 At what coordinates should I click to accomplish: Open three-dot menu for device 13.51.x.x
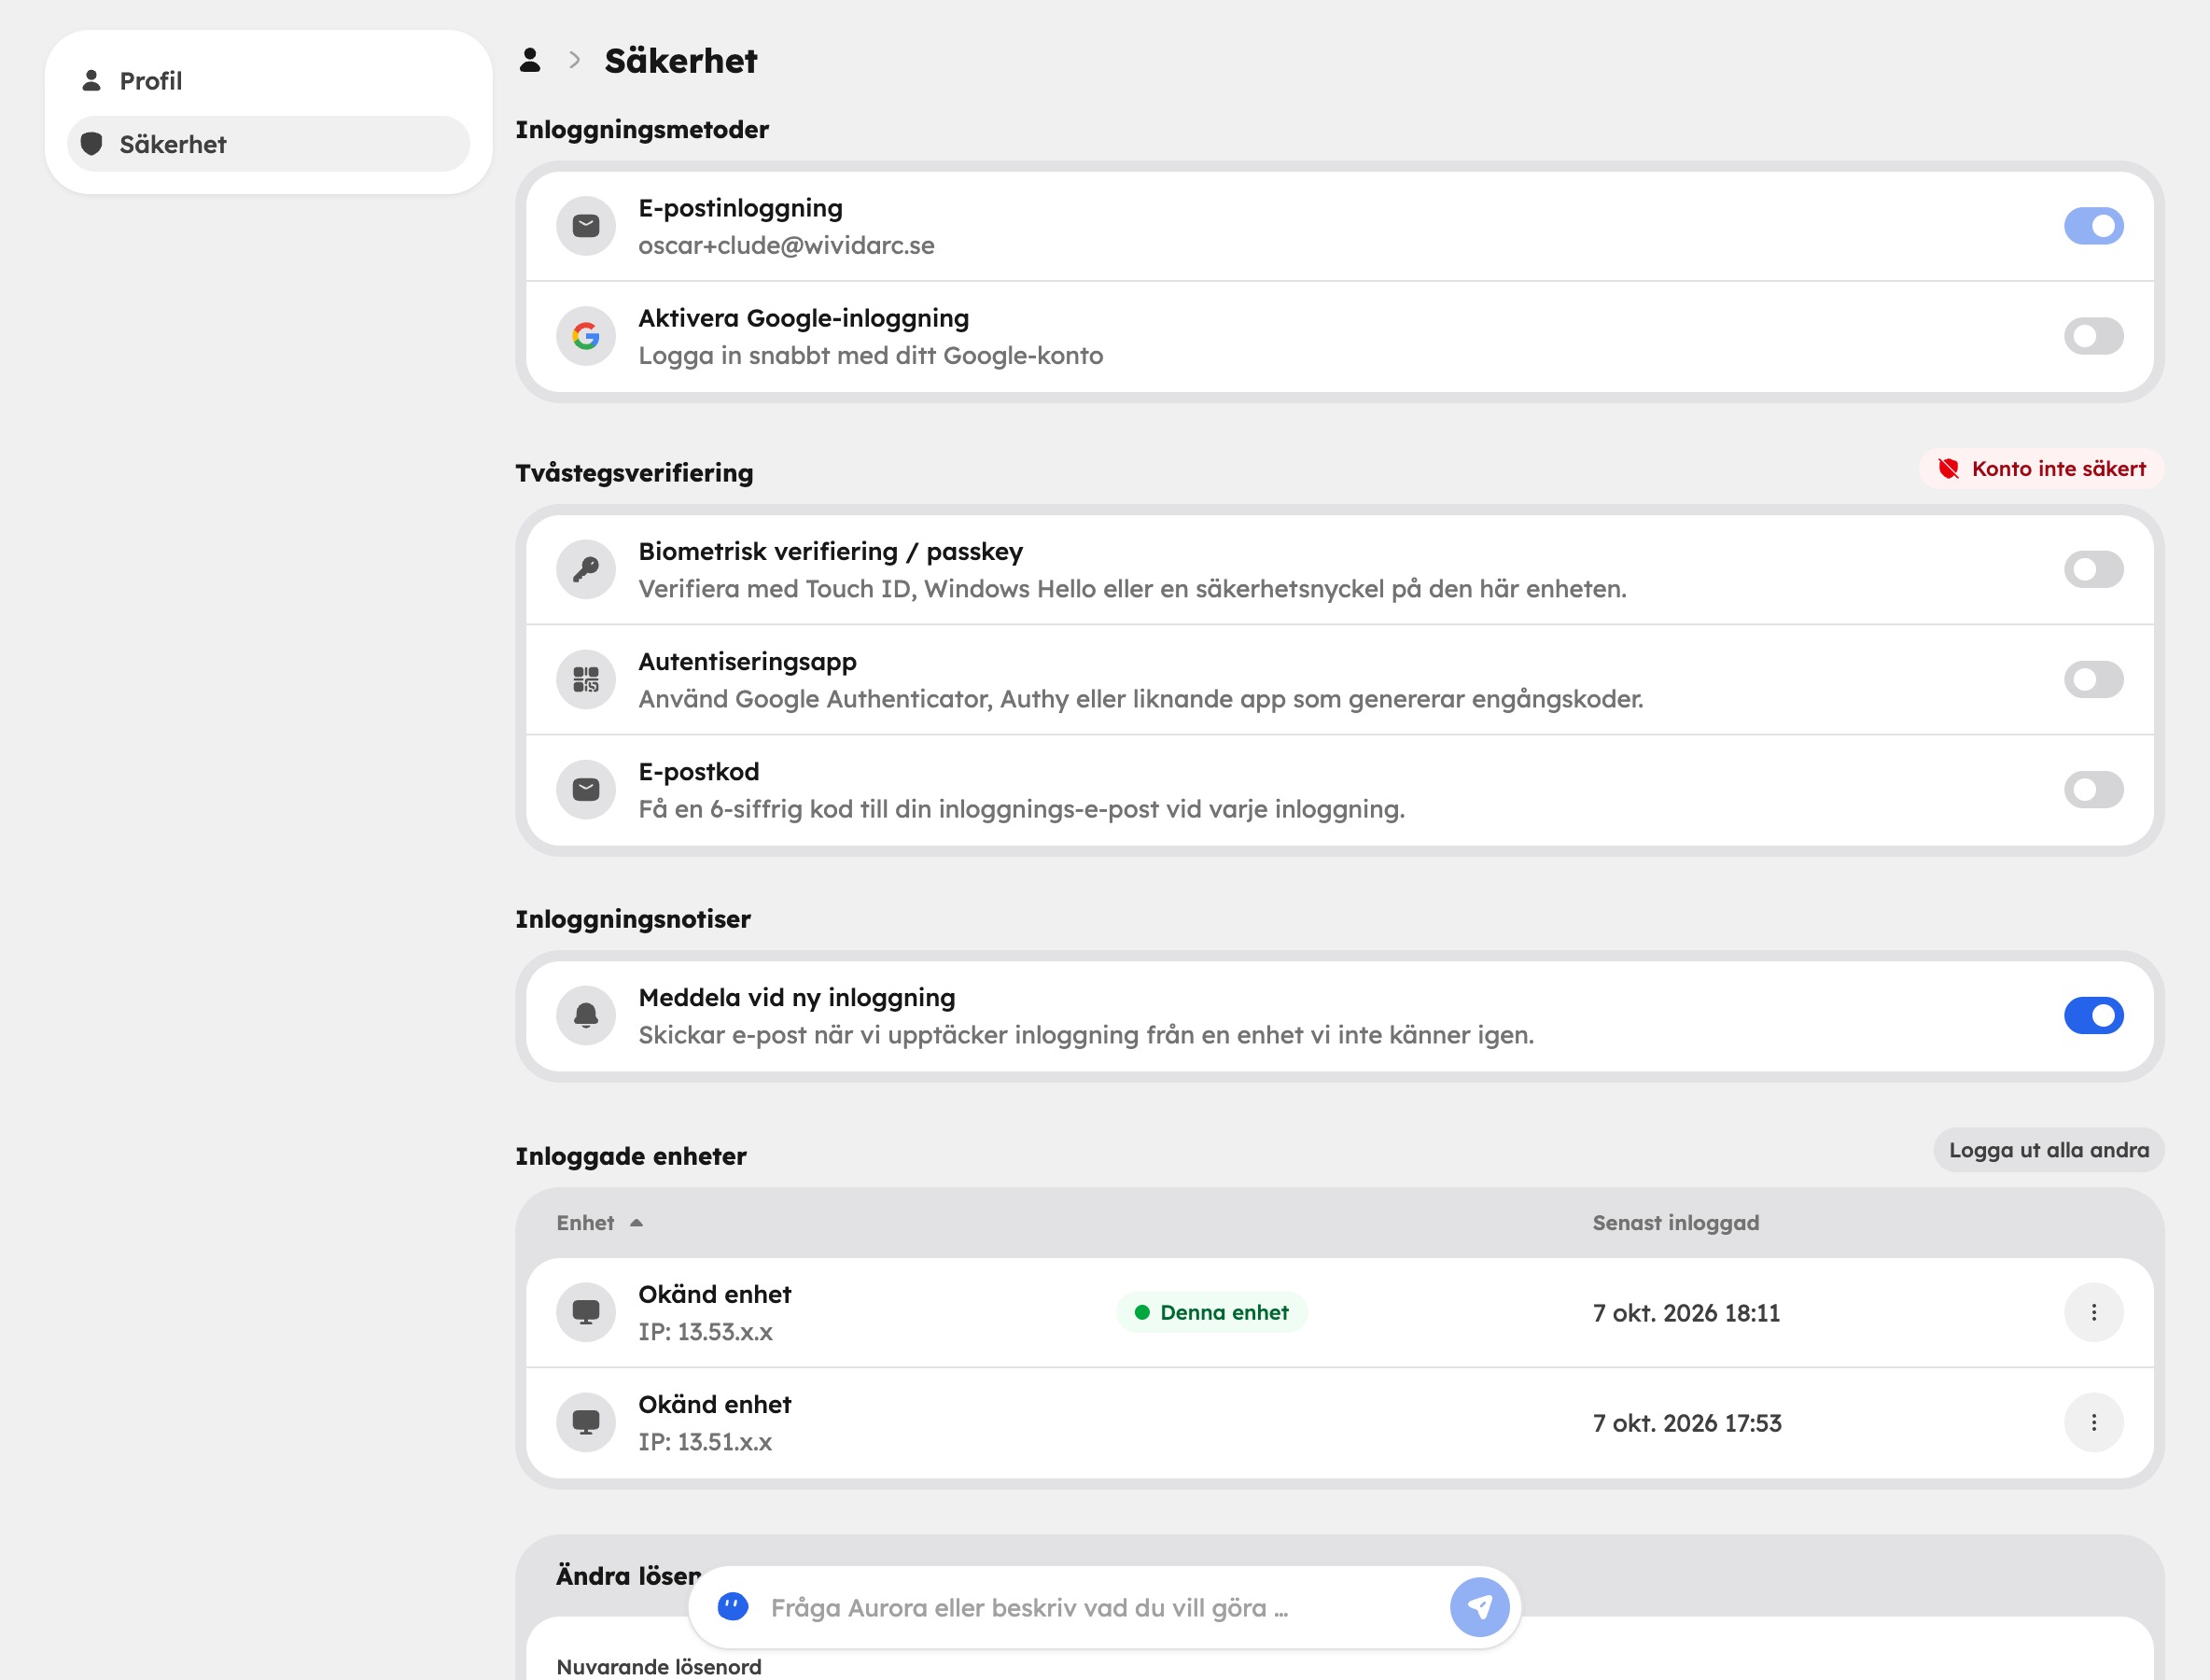pos(2094,1422)
